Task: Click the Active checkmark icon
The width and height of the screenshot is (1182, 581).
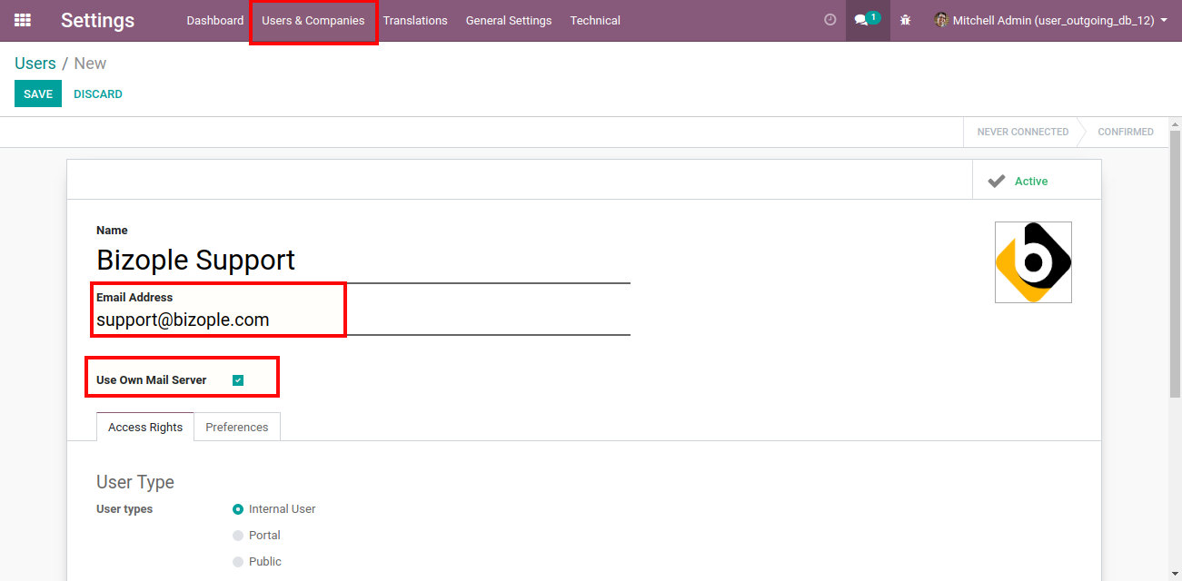Action: coord(997,182)
